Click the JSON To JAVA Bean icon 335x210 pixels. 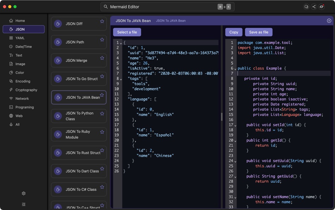coord(58,98)
